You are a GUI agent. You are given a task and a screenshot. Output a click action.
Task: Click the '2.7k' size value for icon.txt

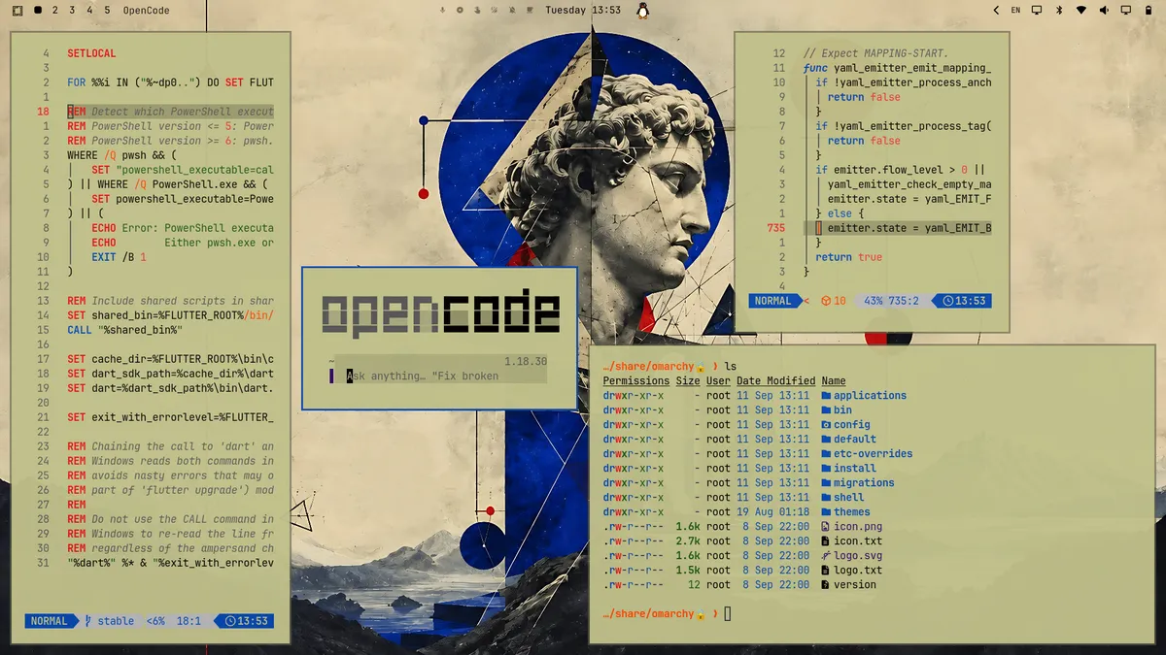click(688, 540)
